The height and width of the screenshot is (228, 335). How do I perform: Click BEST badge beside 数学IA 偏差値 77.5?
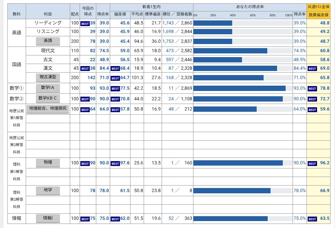tap(115, 89)
